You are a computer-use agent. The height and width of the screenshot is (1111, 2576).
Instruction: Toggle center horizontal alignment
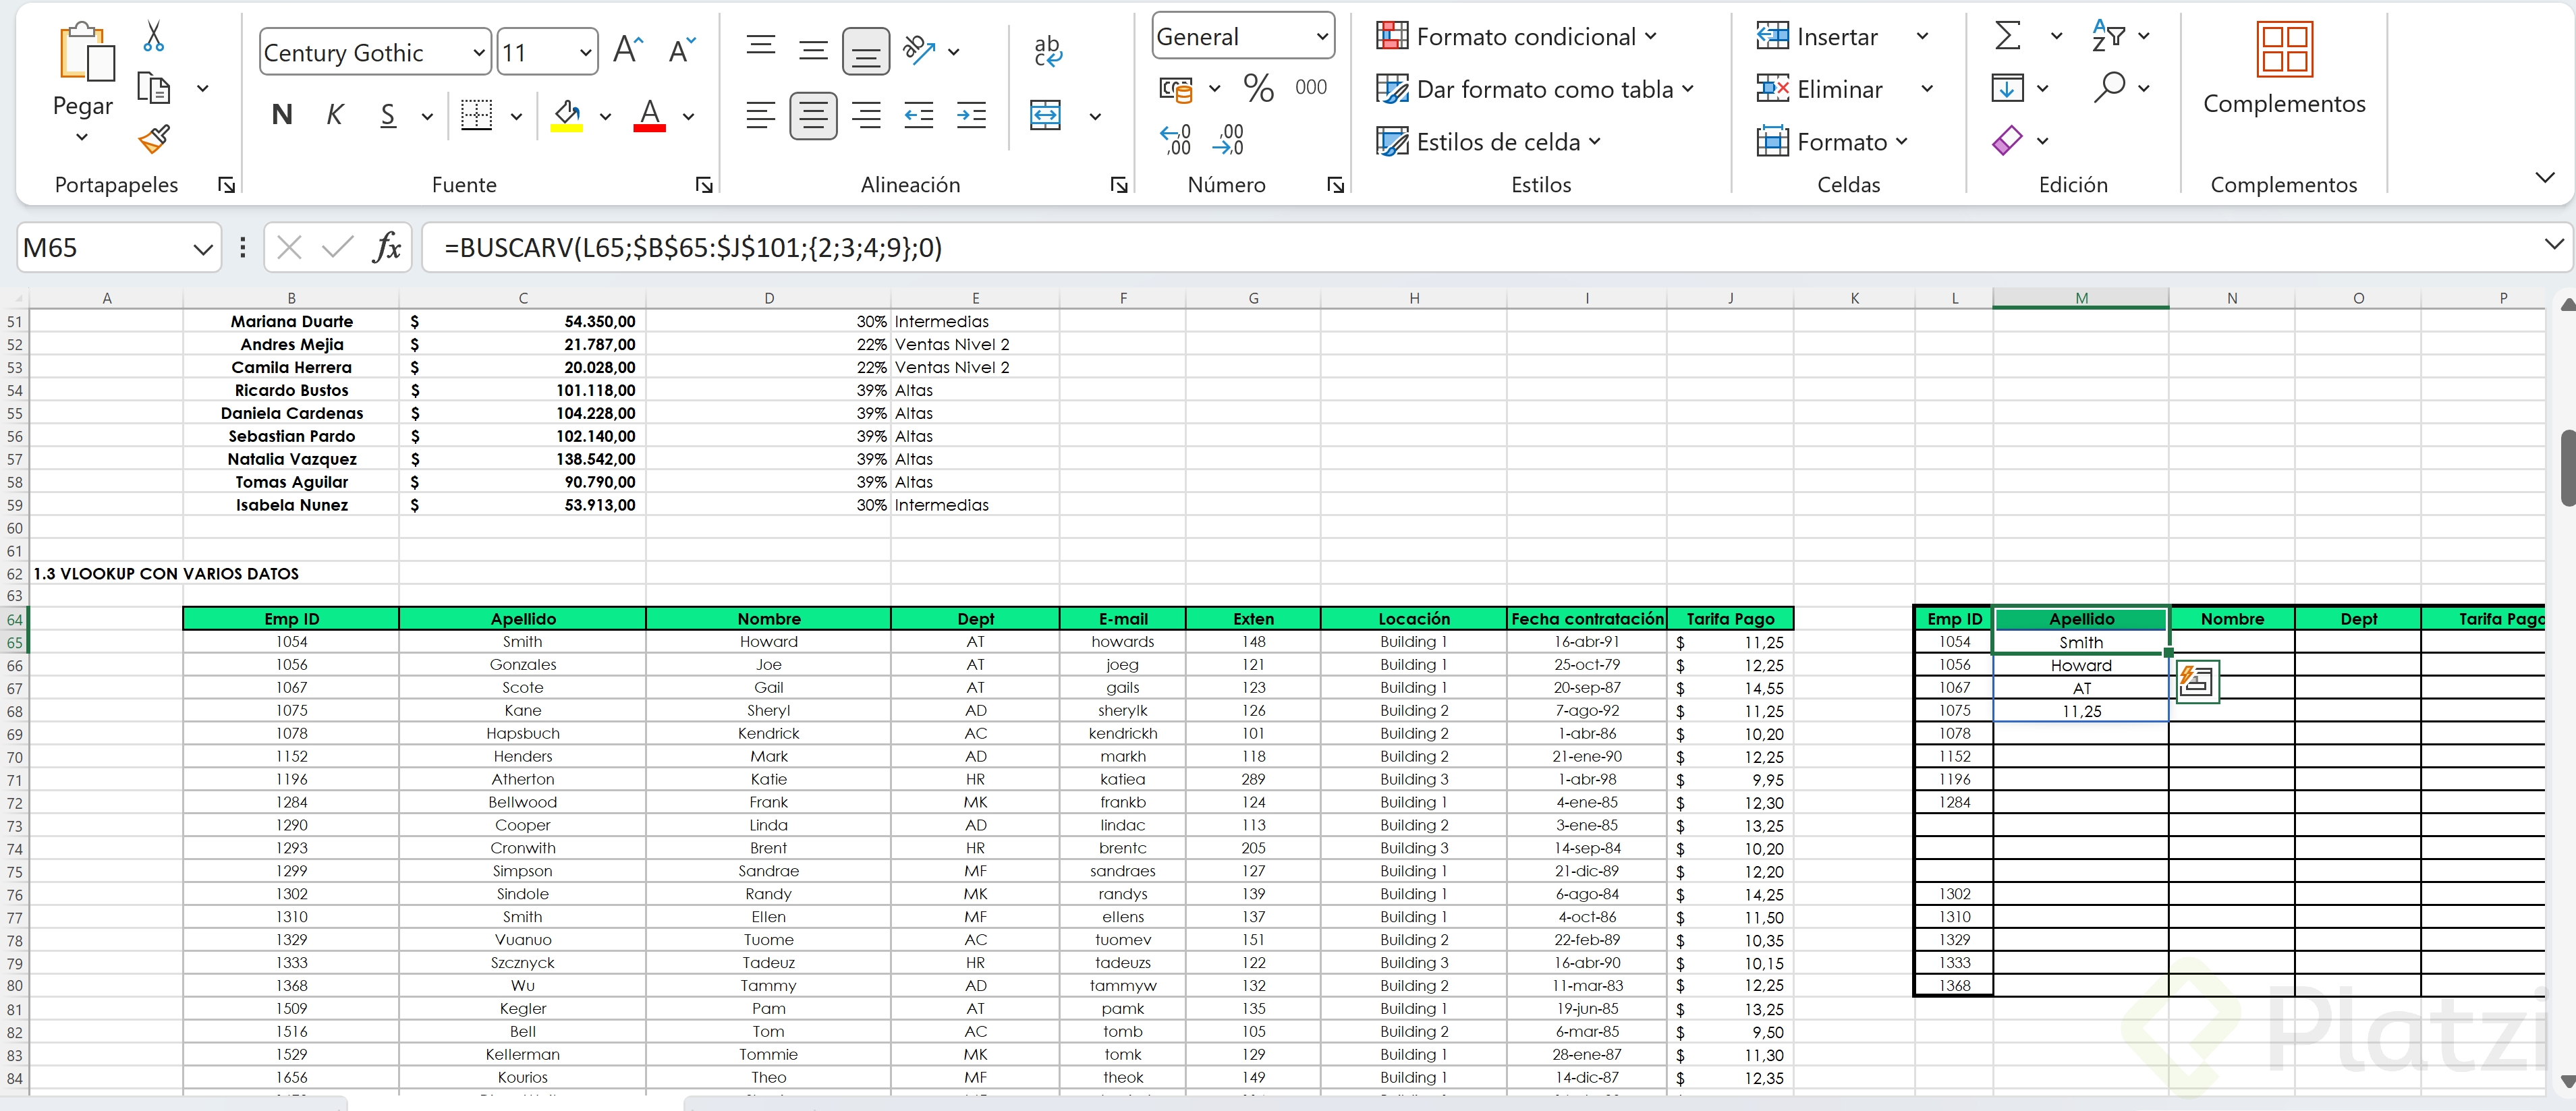pyautogui.click(x=813, y=115)
